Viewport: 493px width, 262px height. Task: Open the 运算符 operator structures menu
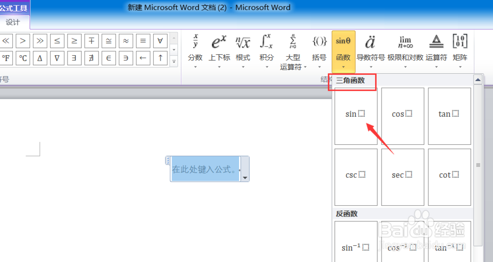(x=436, y=52)
